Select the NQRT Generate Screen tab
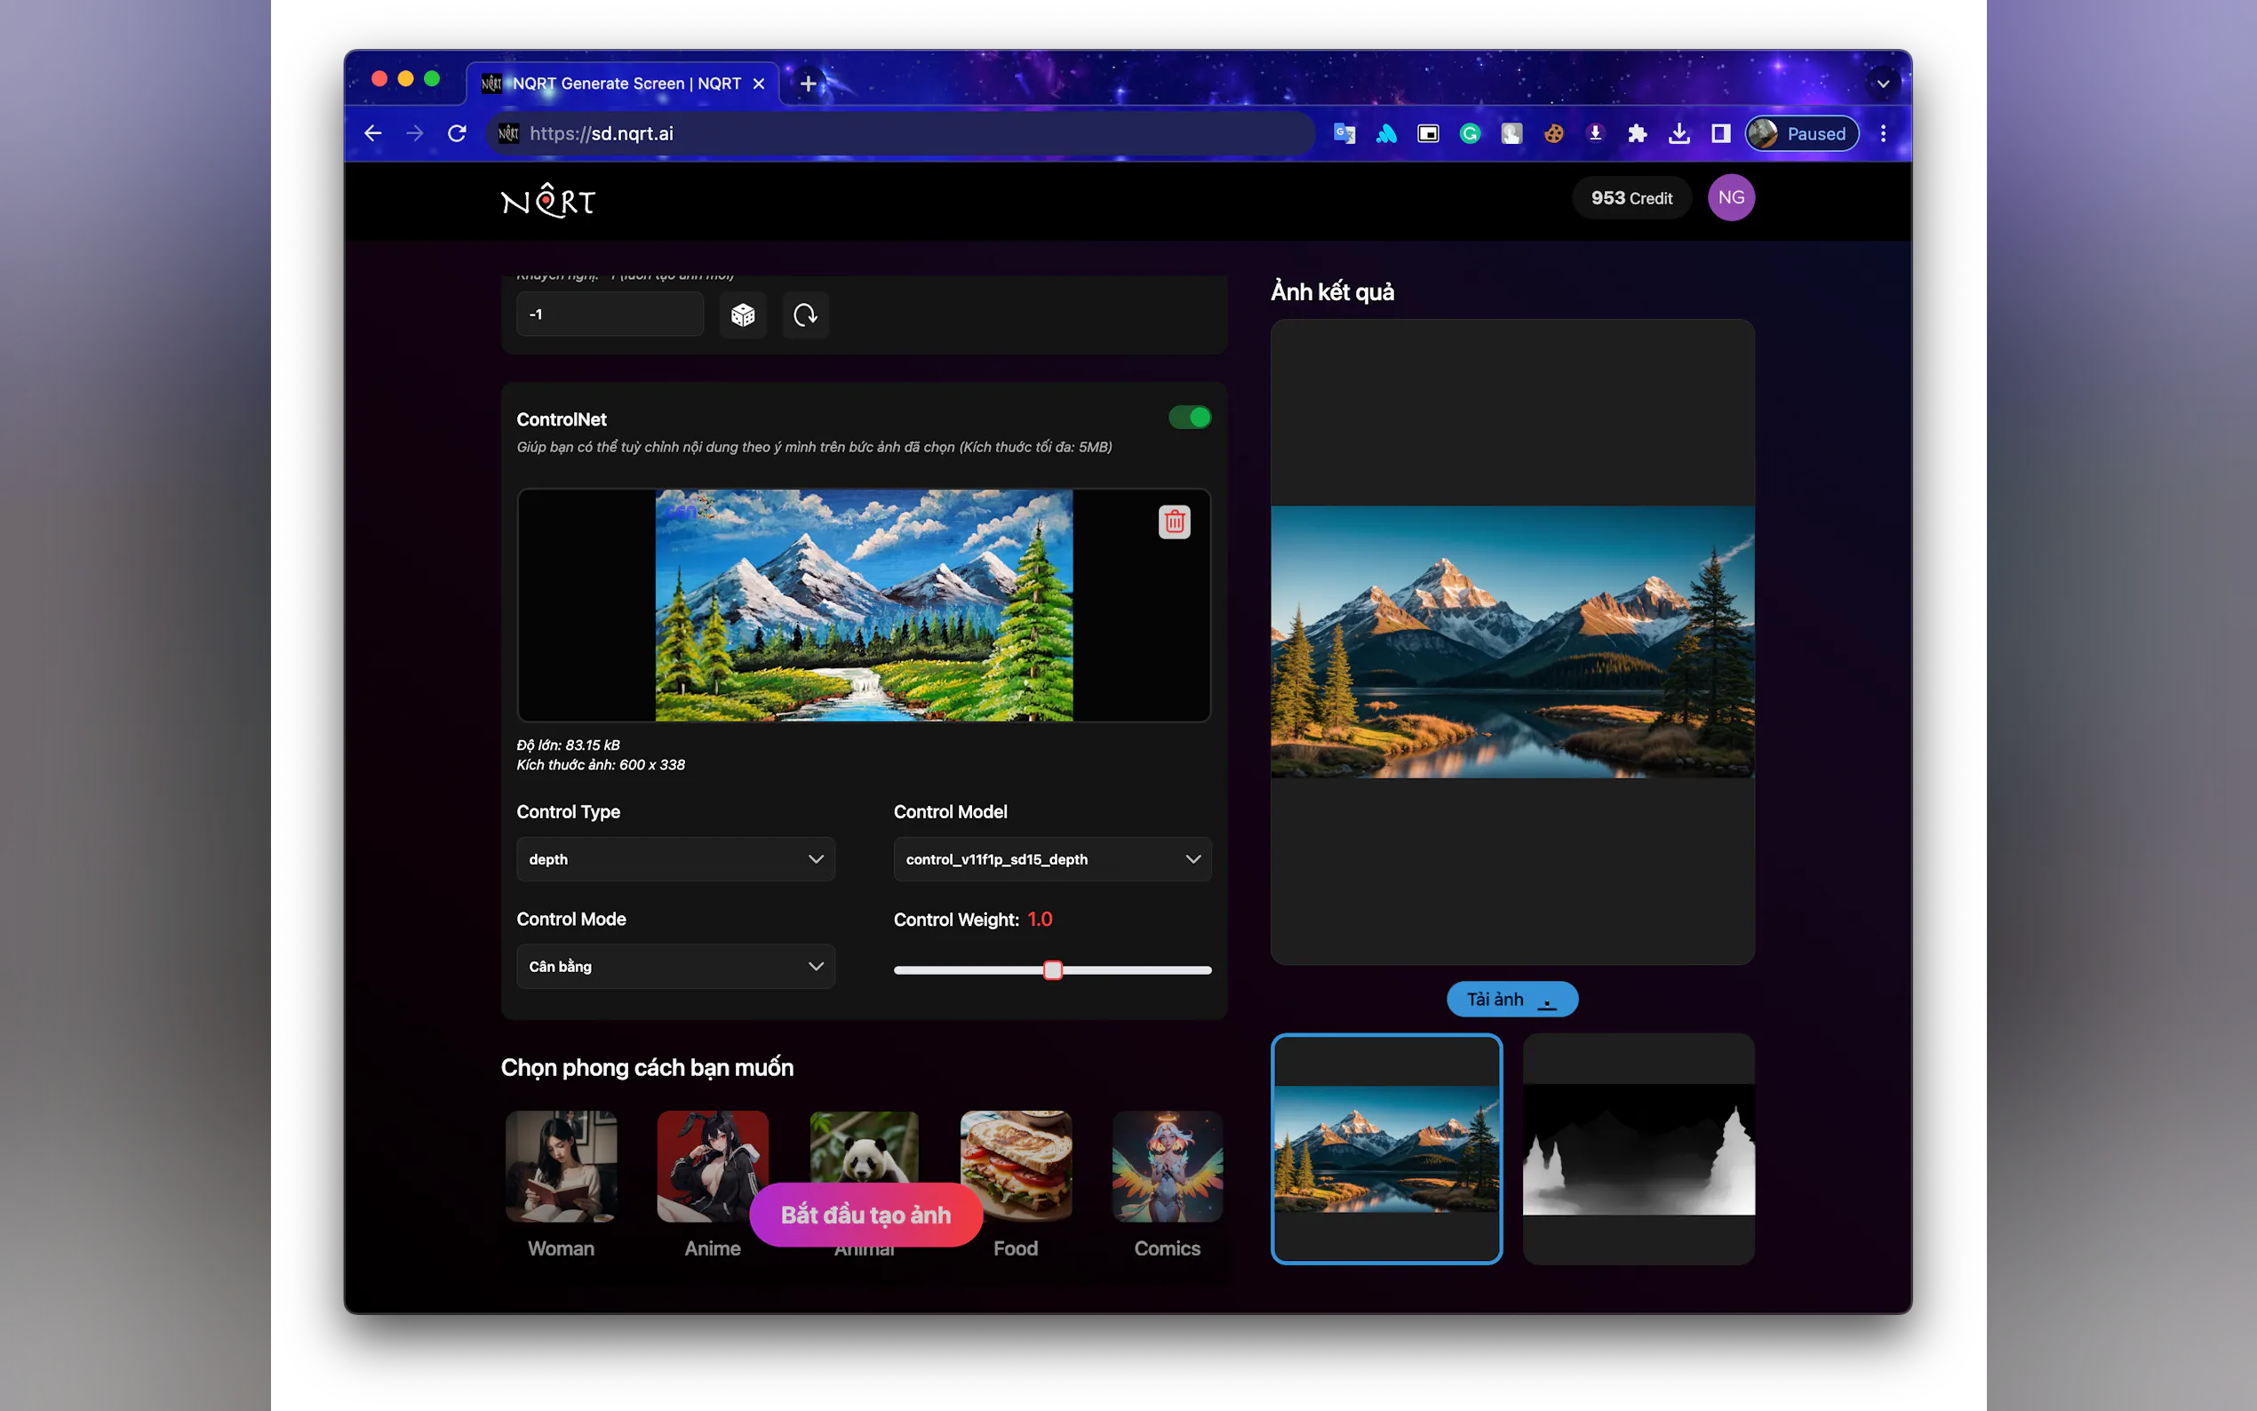The width and height of the screenshot is (2257, 1411). 626,83
